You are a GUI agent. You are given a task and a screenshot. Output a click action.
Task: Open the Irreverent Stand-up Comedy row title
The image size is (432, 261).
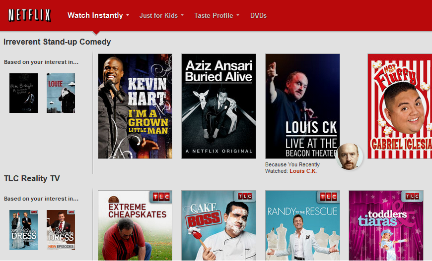(57, 42)
